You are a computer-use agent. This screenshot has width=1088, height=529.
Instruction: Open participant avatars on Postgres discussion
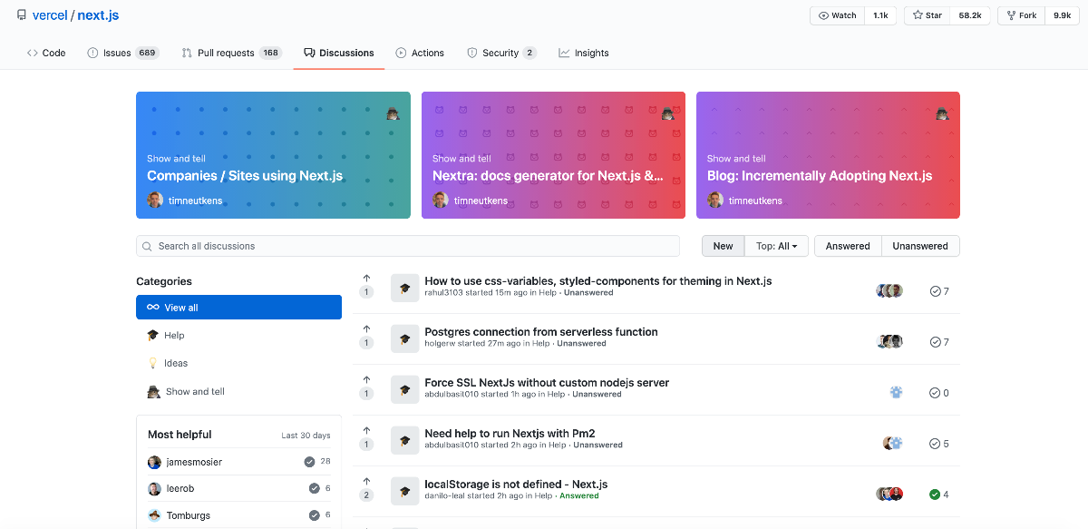(889, 342)
